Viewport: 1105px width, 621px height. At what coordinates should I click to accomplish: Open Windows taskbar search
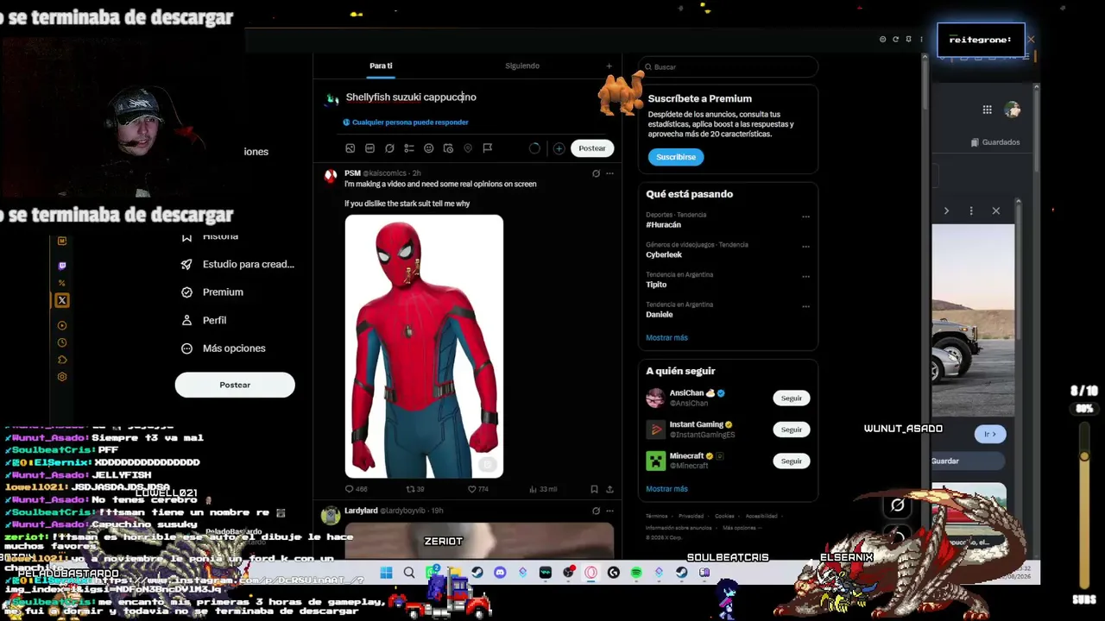409,572
